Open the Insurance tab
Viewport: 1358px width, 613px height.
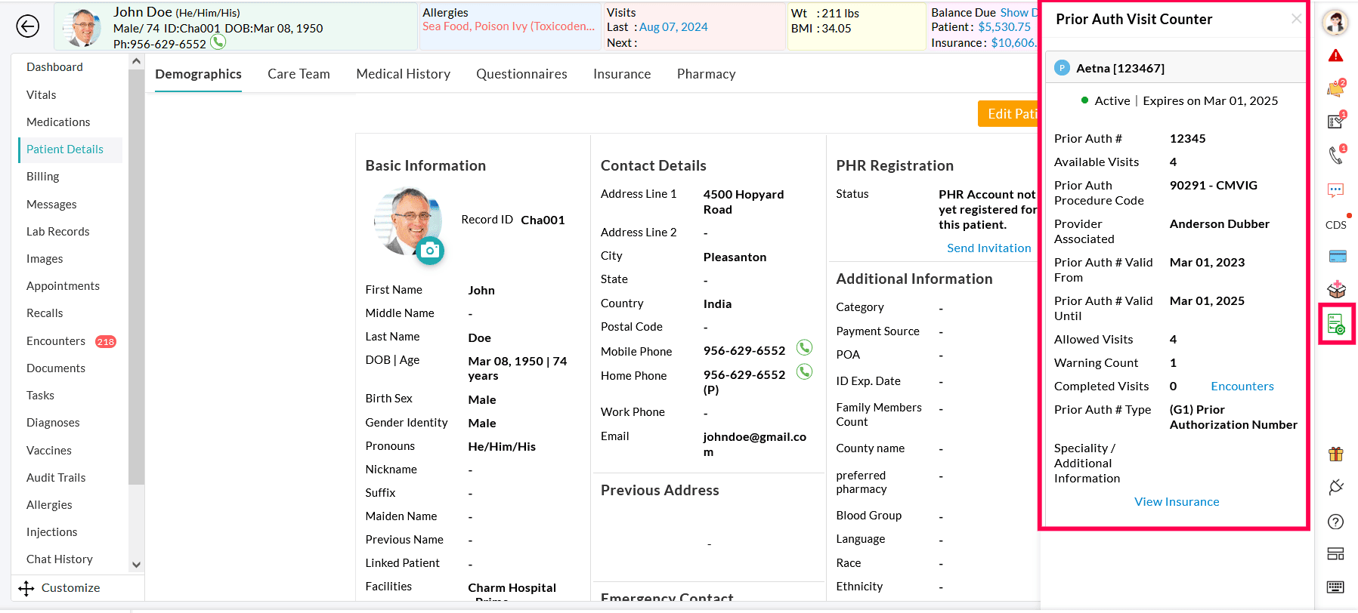(x=621, y=74)
